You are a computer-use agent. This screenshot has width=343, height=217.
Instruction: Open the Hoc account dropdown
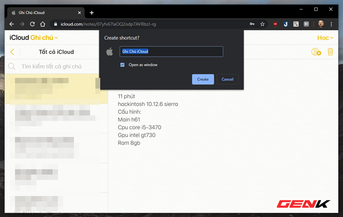tap(325, 38)
